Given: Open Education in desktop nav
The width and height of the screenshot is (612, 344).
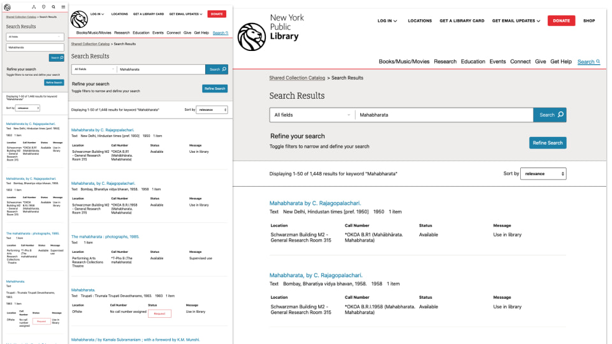Looking at the screenshot, I should coord(472,62).
